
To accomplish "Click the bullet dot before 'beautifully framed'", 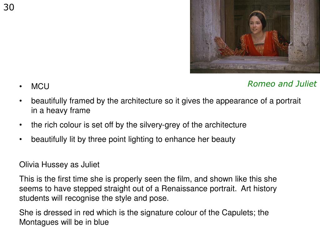I will tap(20, 101).
